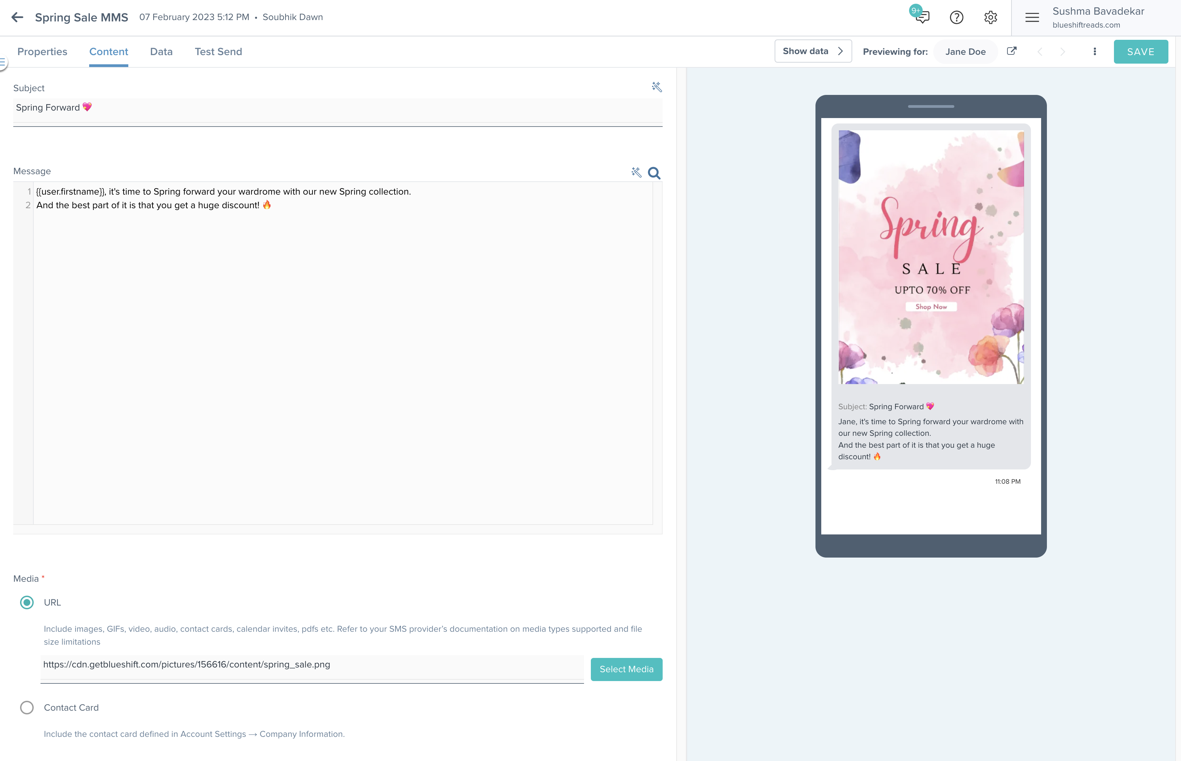Switch to the Test Send tab
This screenshot has width=1181, height=761.
(218, 51)
